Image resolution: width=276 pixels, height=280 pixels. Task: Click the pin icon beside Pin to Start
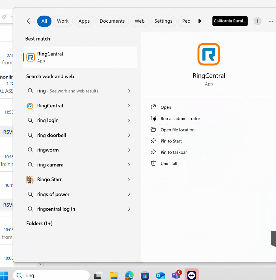(x=153, y=141)
